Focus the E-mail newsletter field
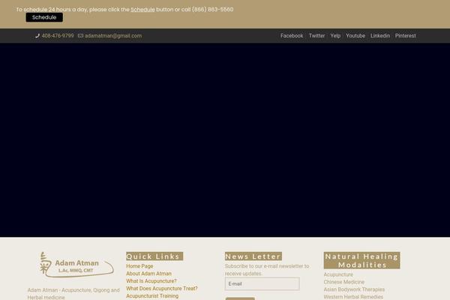Viewport: 450px width, 300px height. (262, 283)
